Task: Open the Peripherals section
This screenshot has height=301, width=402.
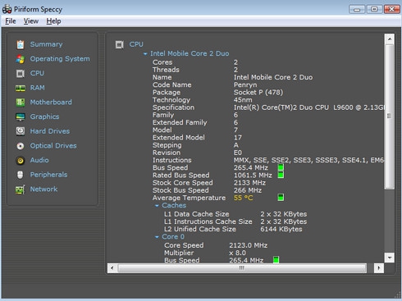Action: (48, 175)
